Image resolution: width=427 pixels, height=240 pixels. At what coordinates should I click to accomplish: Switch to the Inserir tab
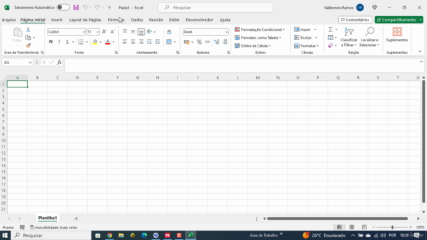(57, 20)
